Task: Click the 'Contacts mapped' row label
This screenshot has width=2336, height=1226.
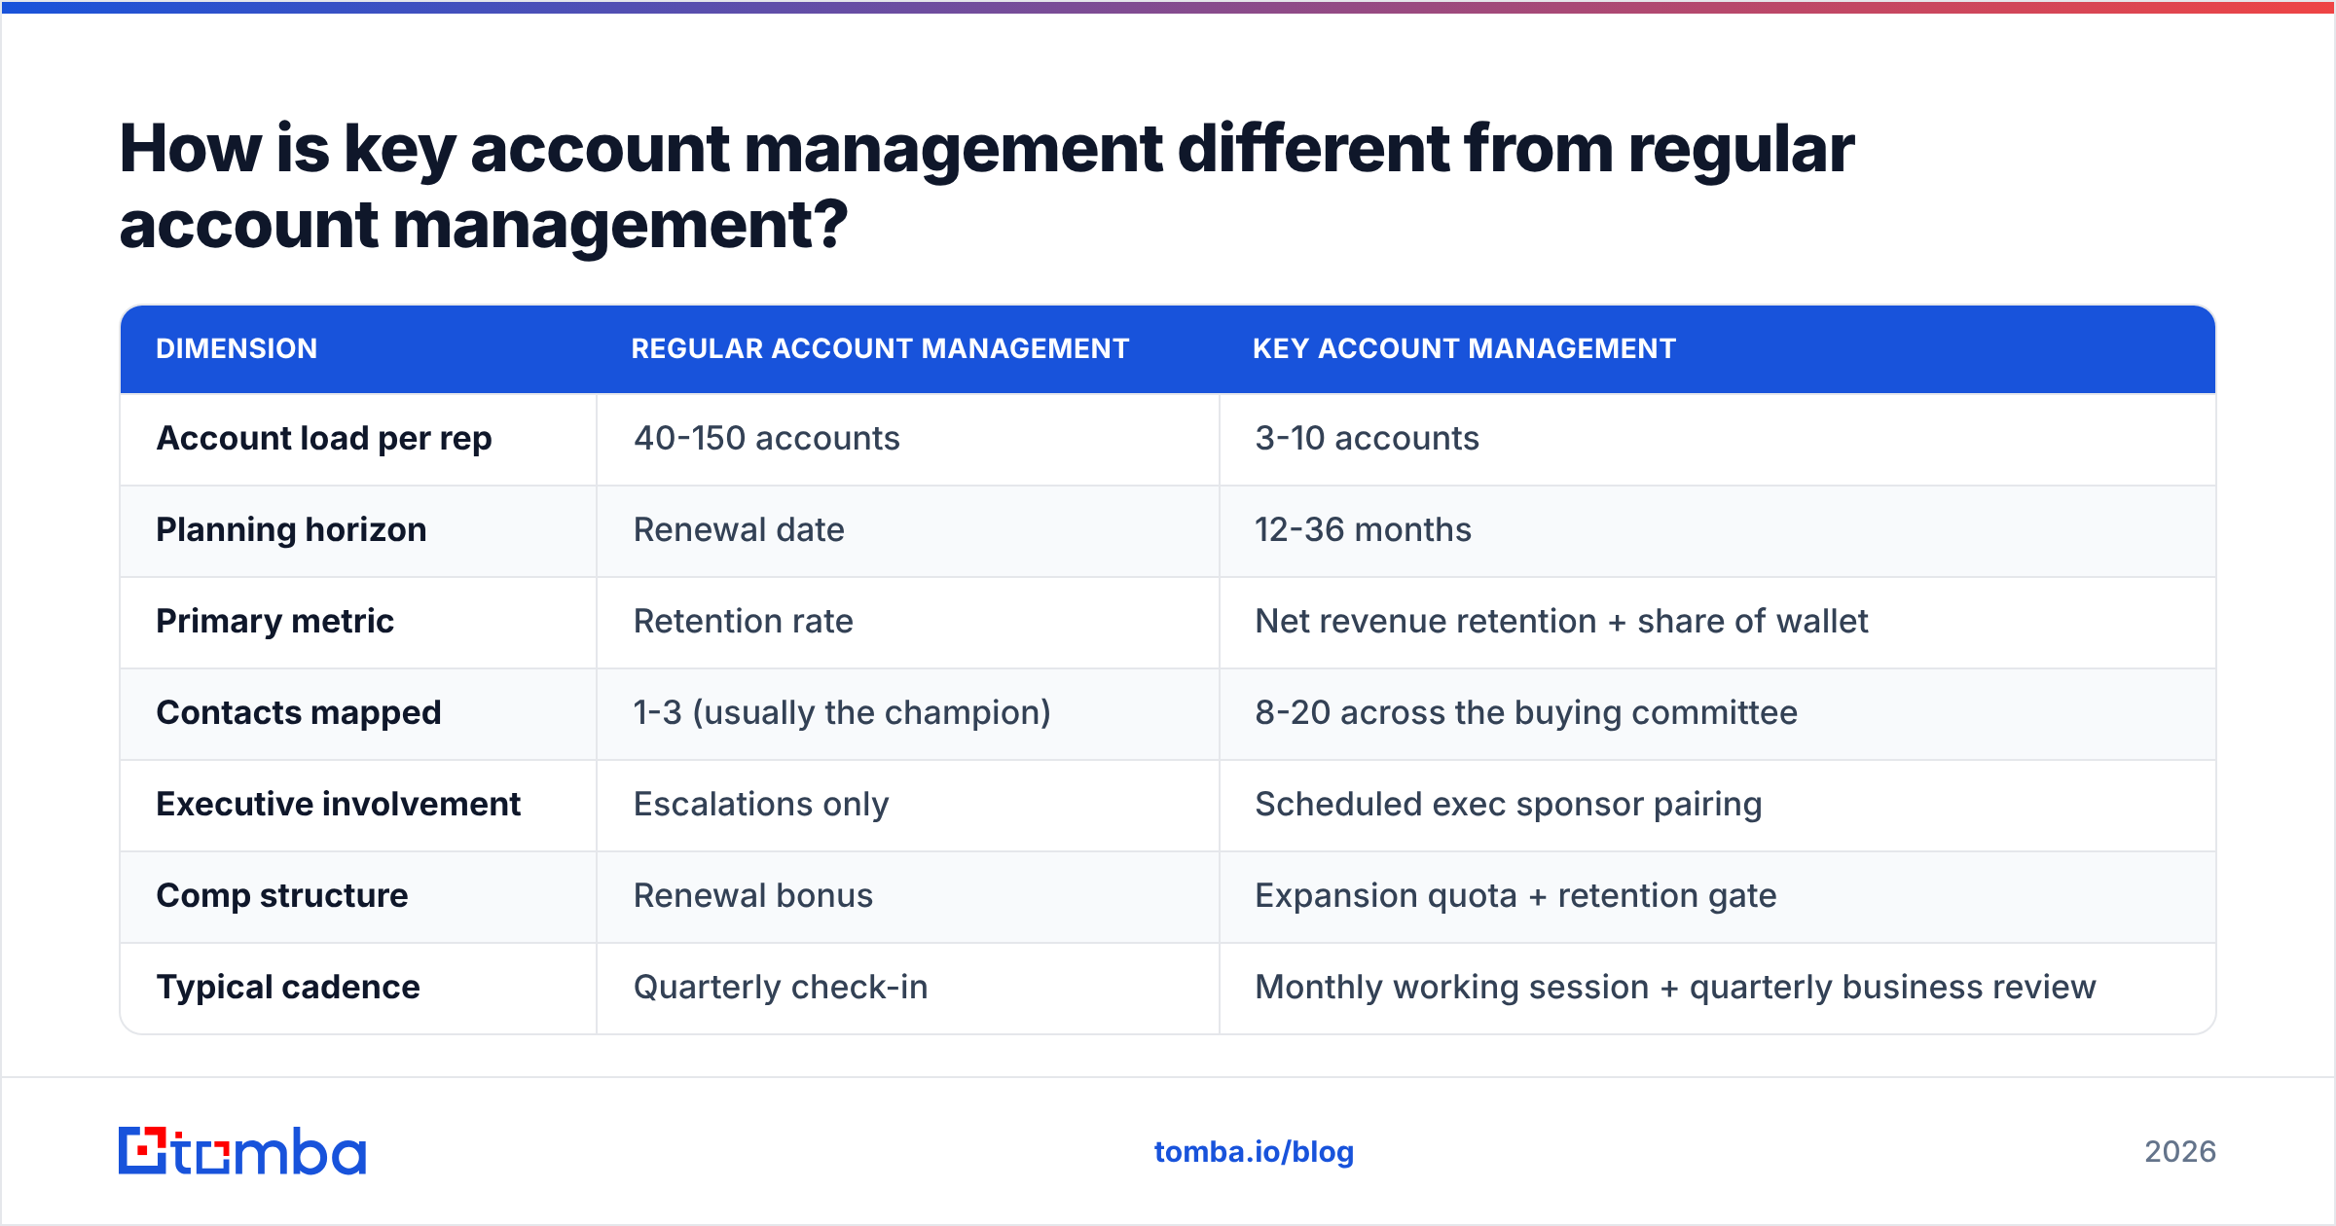Action: 299,713
